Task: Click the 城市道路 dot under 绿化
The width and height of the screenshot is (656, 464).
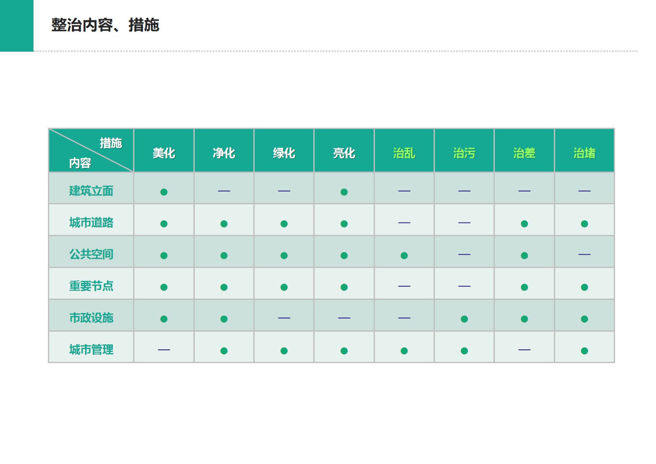Action: pos(284,224)
